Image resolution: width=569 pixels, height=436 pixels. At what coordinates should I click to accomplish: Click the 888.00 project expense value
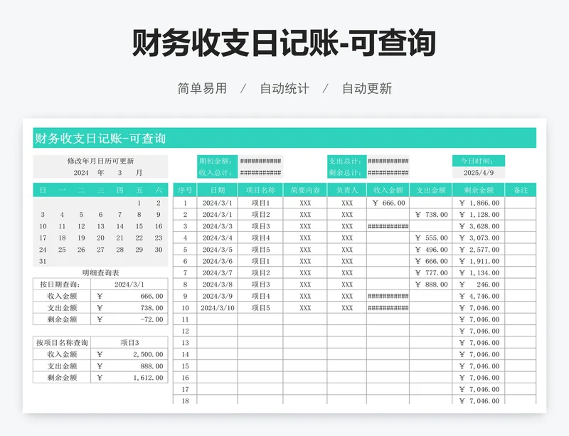pyautogui.click(x=152, y=366)
